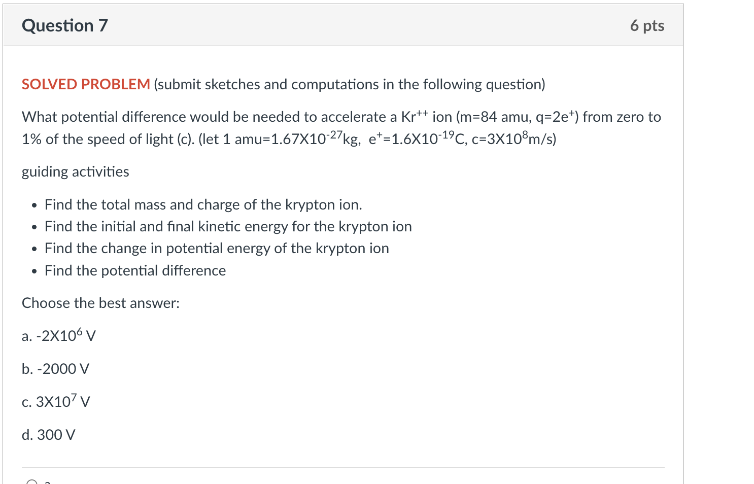Click the Choose the best answer prompt
754x484 pixels.
click(100, 302)
